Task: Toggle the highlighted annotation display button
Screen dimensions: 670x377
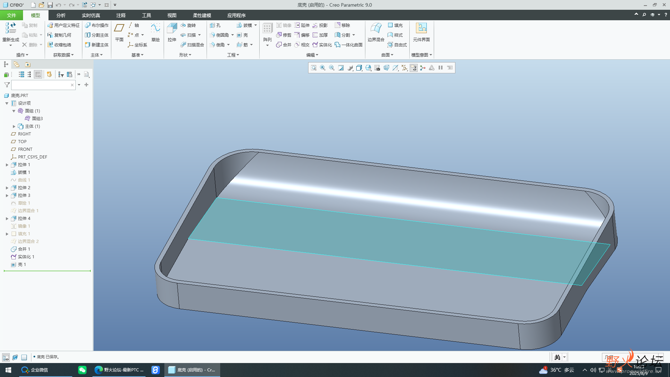Action: coord(414,68)
